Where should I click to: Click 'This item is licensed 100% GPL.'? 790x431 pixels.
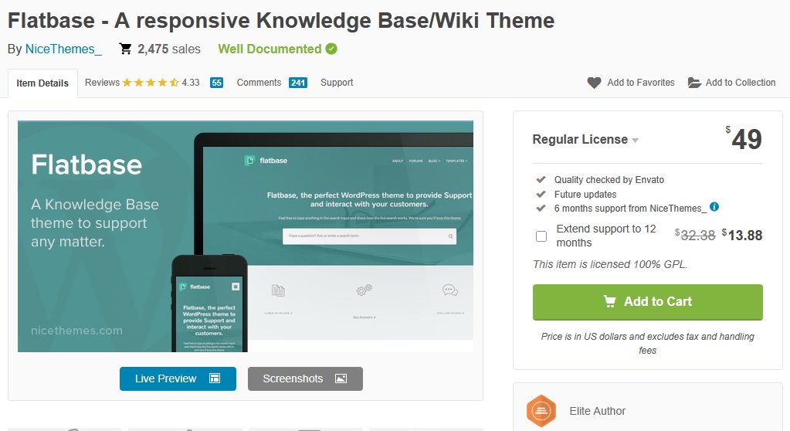pos(610,264)
